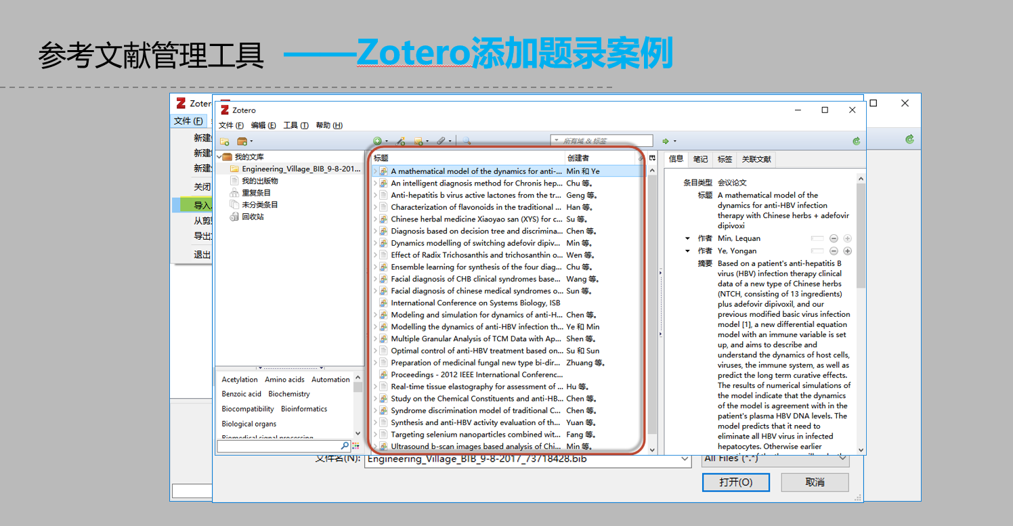Click the New Note icon
Screen dimensions: 1013x526
(x=420, y=141)
